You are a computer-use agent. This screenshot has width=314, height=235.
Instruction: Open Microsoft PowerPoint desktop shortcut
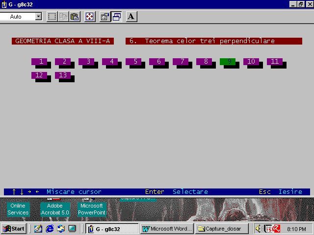coord(92,209)
